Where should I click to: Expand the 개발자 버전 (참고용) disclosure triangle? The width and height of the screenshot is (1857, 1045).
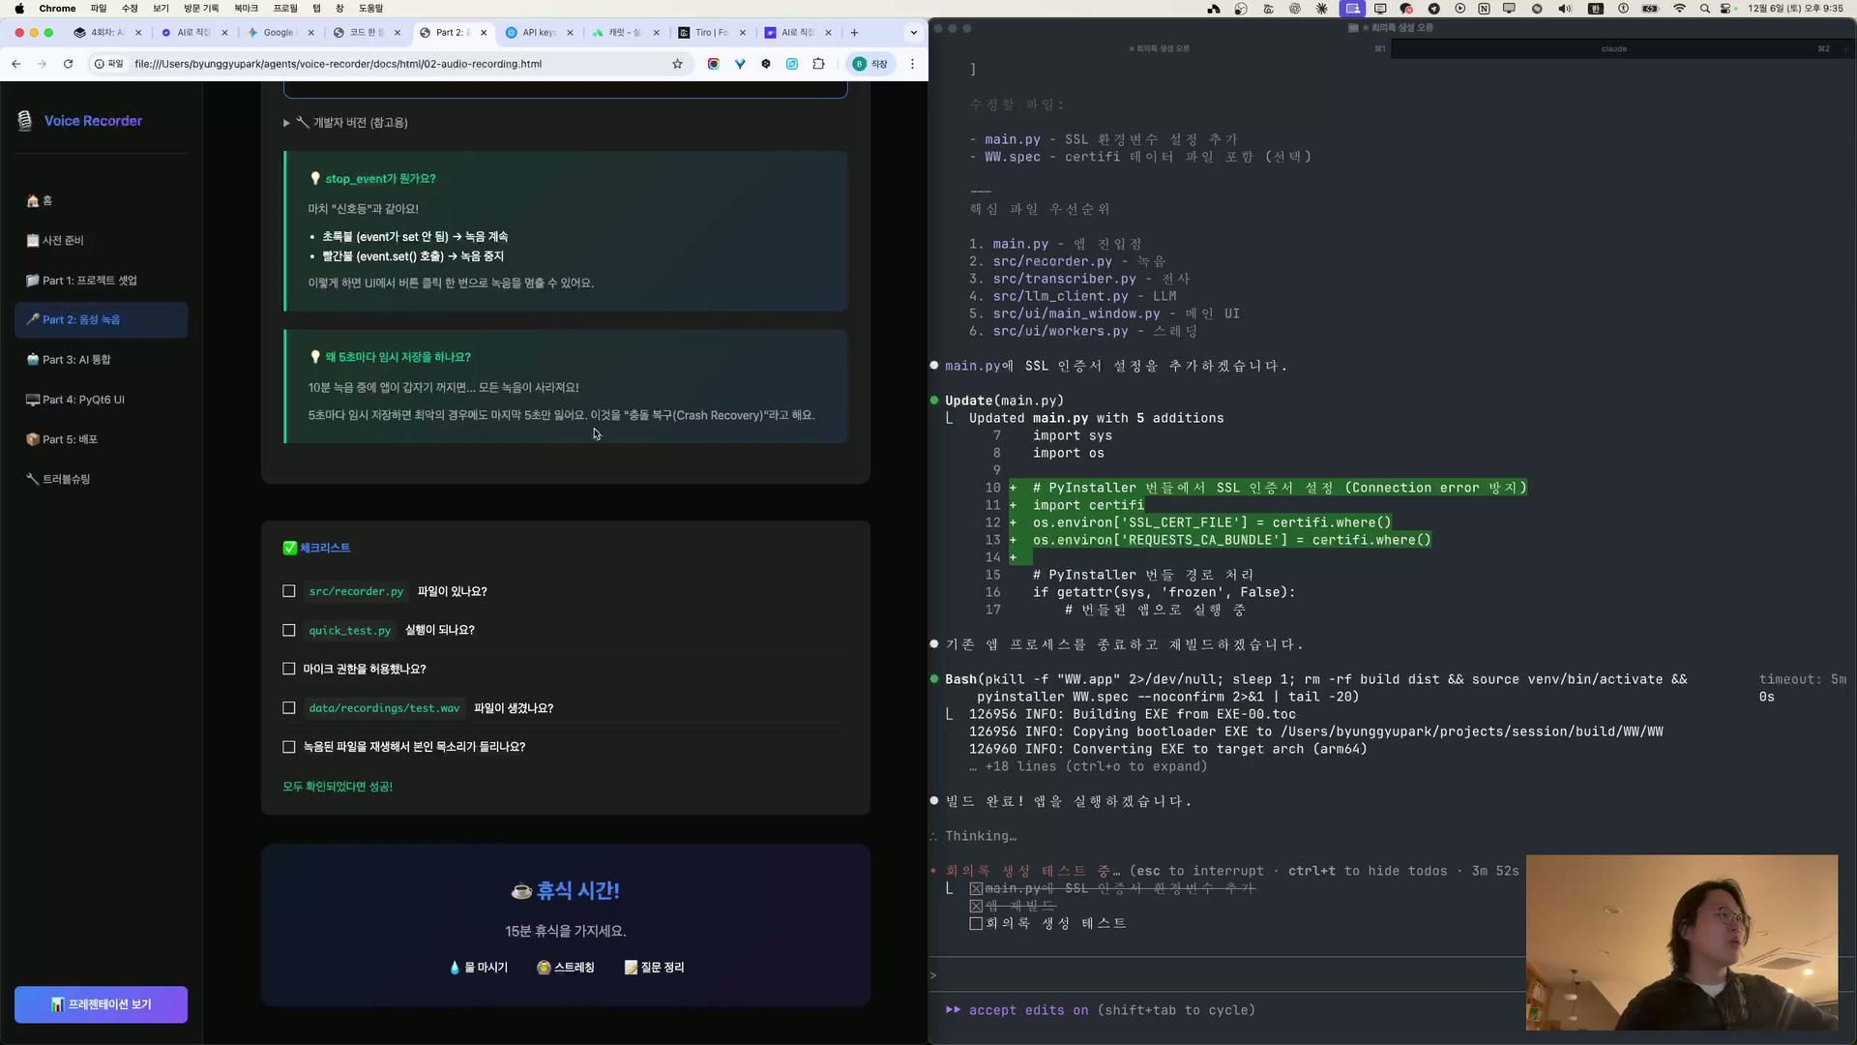286,123
